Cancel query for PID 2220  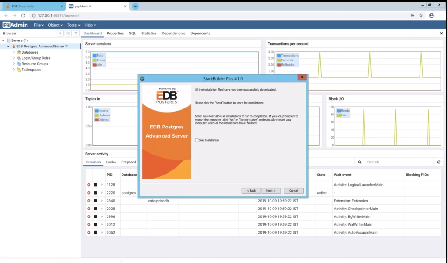pyautogui.click(x=88, y=193)
